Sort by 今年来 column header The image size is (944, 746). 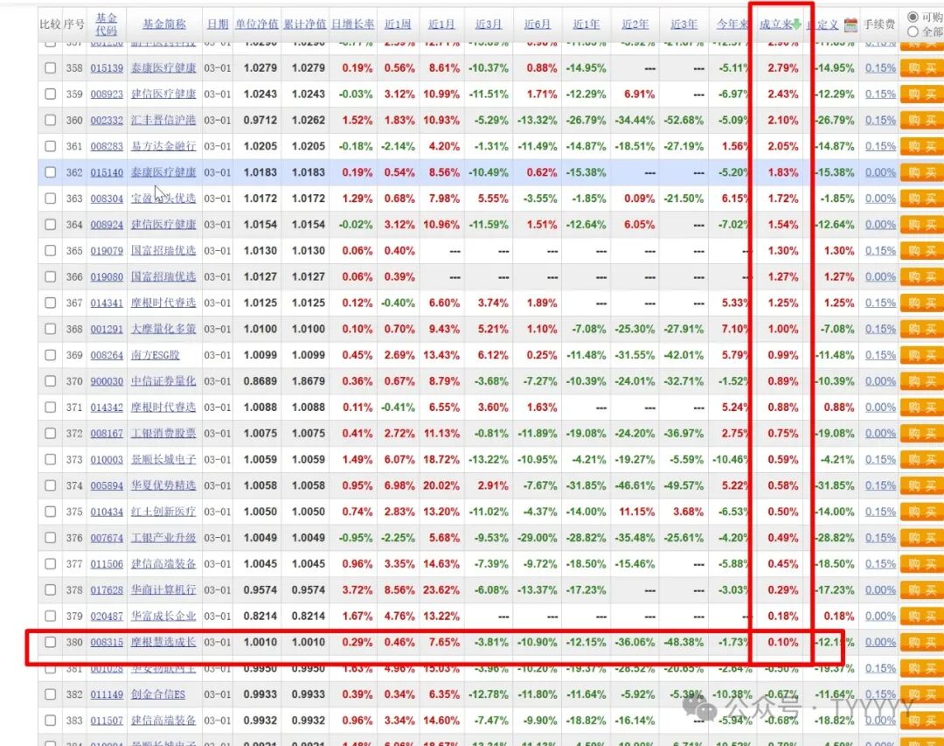click(732, 24)
